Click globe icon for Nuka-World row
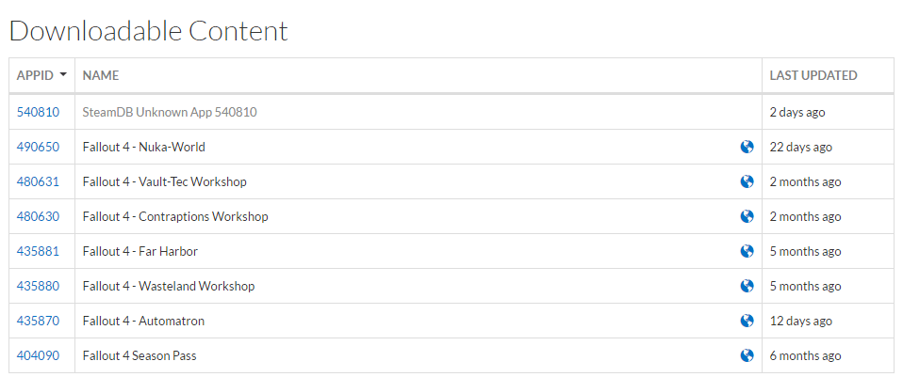903x377 pixels. [x=747, y=147]
